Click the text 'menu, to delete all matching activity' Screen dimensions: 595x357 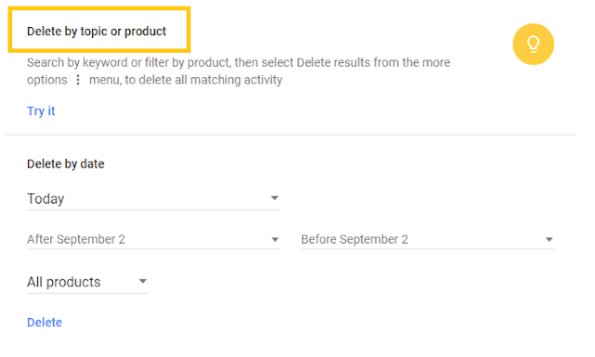click(x=186, y=80)
